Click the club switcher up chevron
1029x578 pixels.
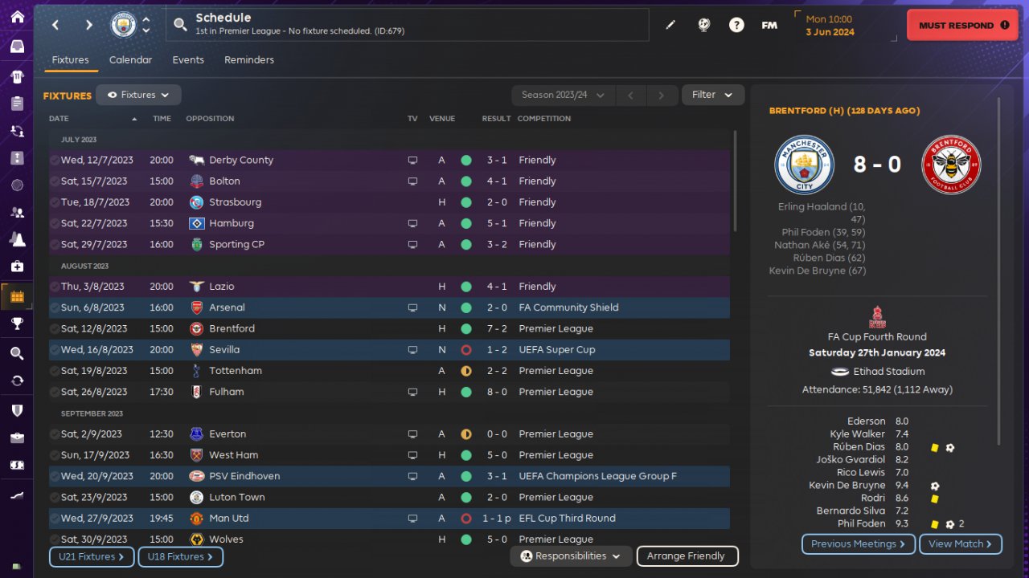146,19
